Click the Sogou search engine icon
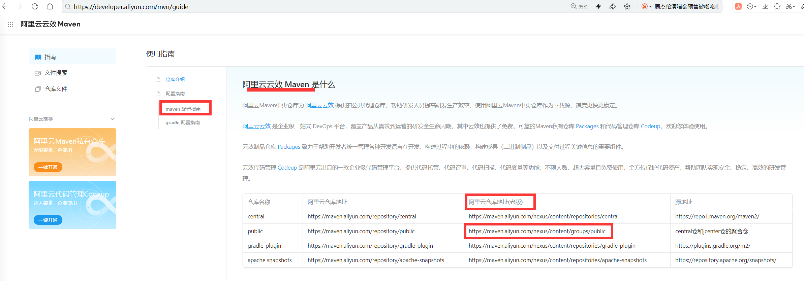Screen dimensions: 804x281 pos(644,6)
